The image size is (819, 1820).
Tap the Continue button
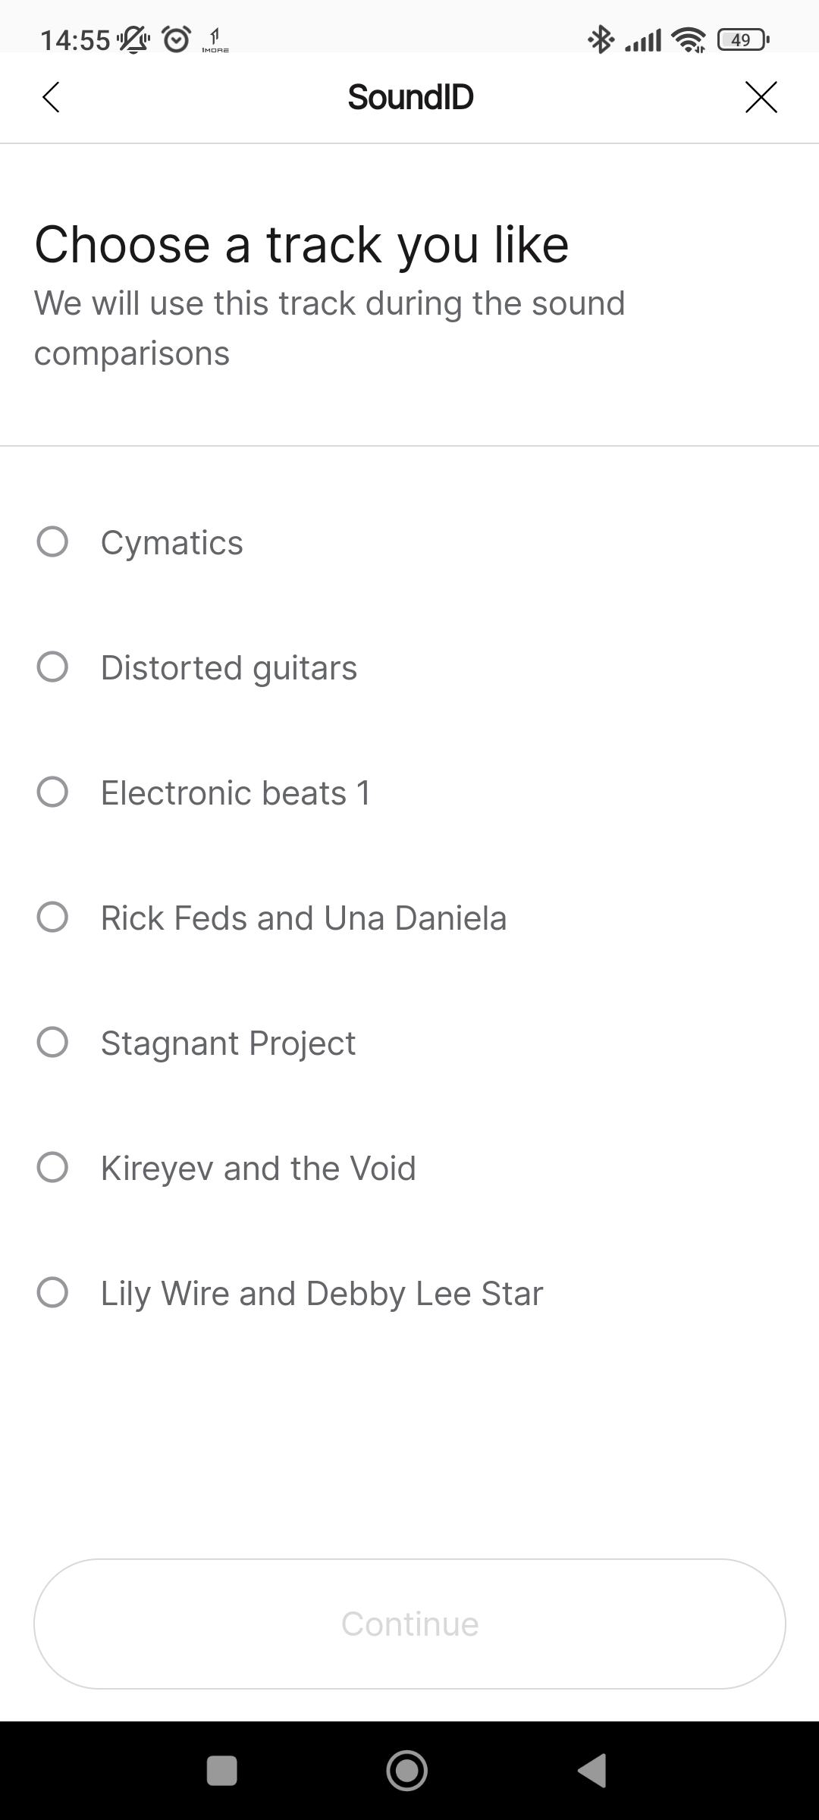coord(409,1624)
